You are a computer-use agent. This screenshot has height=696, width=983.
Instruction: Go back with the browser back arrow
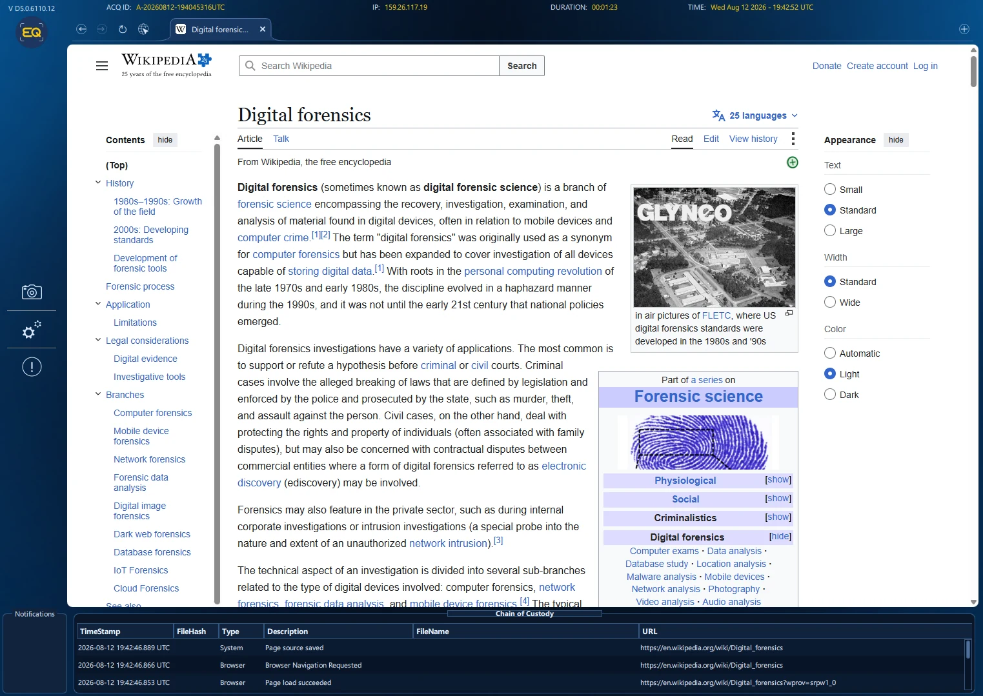coord(81,29)
